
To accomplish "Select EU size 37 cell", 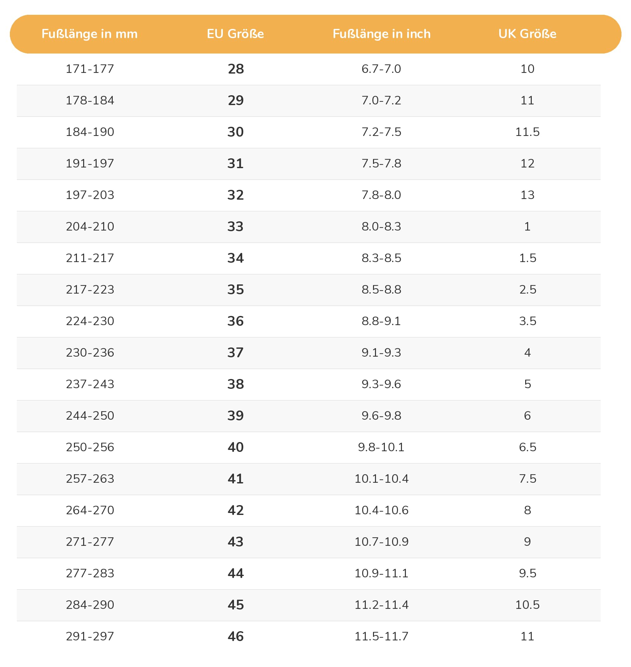I will 235,352.
